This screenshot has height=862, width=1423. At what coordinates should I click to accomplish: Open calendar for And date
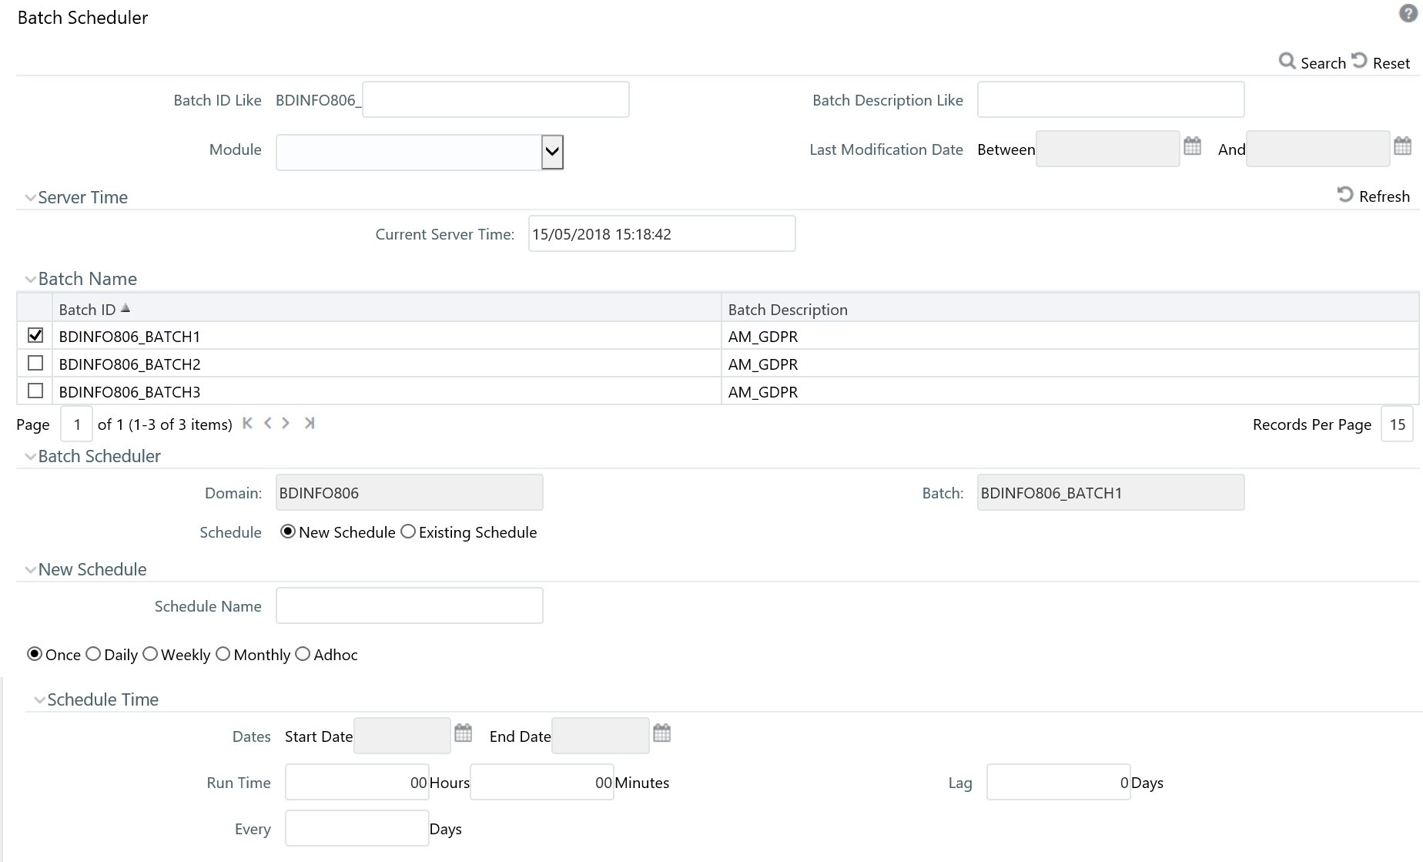[1402, 146]
